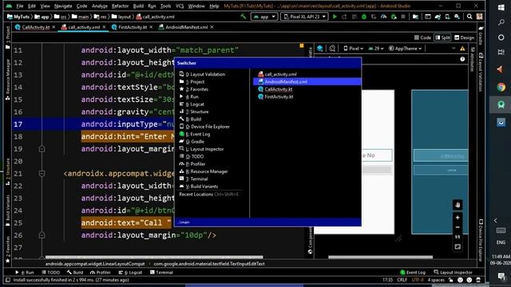Screen dimensions: 511x287
Task: Click the design preview horizontal scrollbar
Action: tap(380, 257)
